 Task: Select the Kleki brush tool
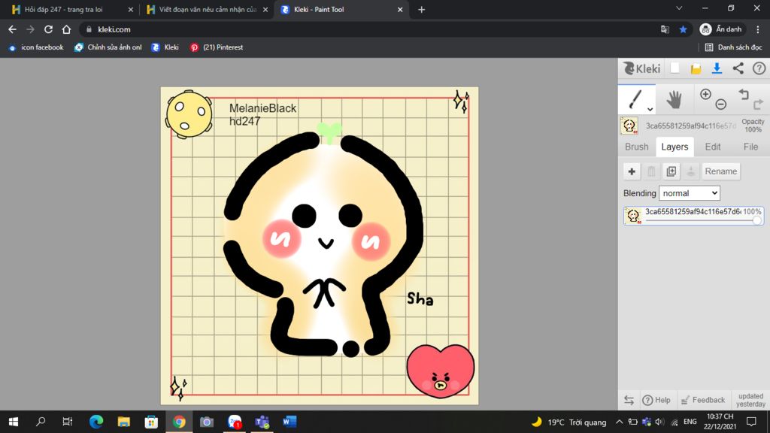(x=635, y=99)
